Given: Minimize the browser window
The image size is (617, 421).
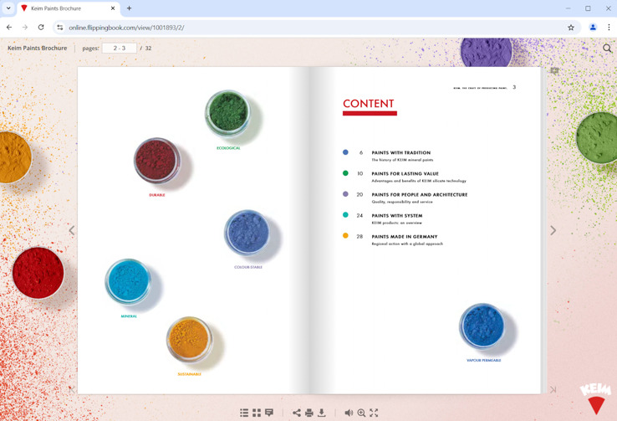Looking at the screenshot, I should coord(568,8).
